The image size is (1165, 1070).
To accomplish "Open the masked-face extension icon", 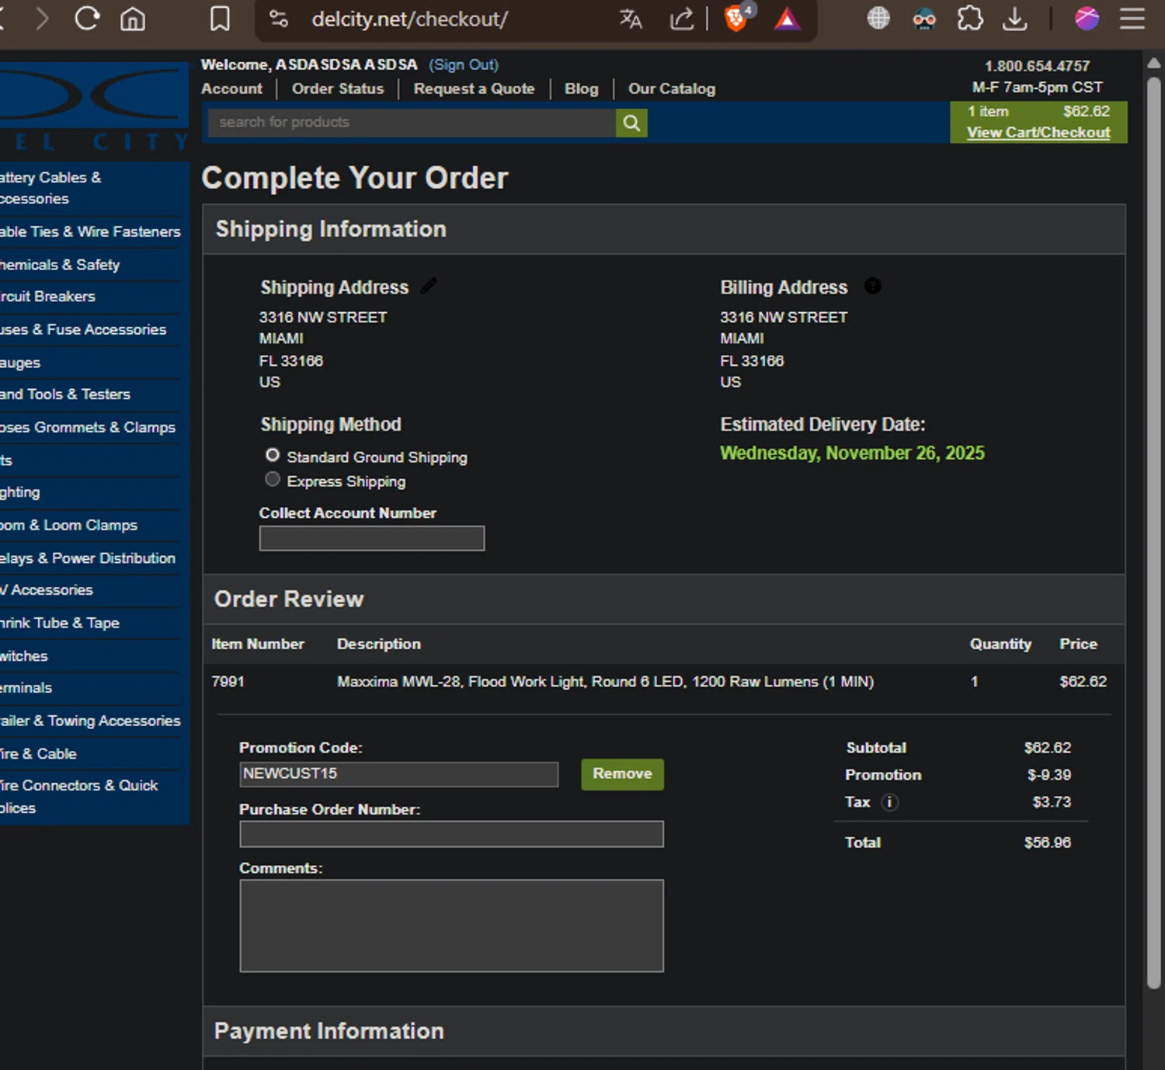I will (x=924, y=19).
